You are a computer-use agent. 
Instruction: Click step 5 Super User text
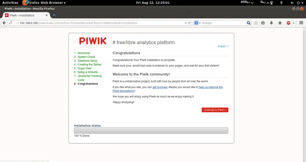point(85,68)
